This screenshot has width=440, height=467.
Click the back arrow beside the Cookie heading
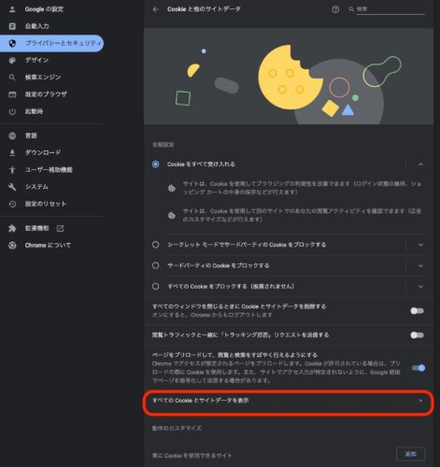click(156, 9)
